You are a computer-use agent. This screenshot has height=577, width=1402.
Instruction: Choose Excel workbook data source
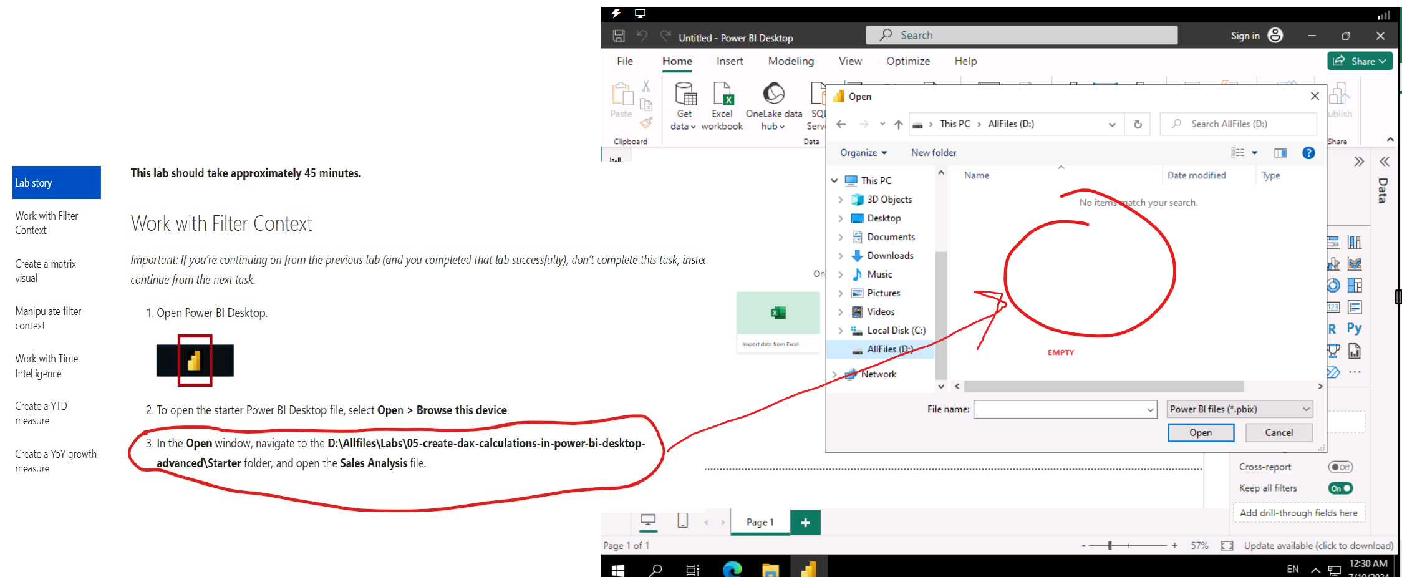click(x=722, y=106)
